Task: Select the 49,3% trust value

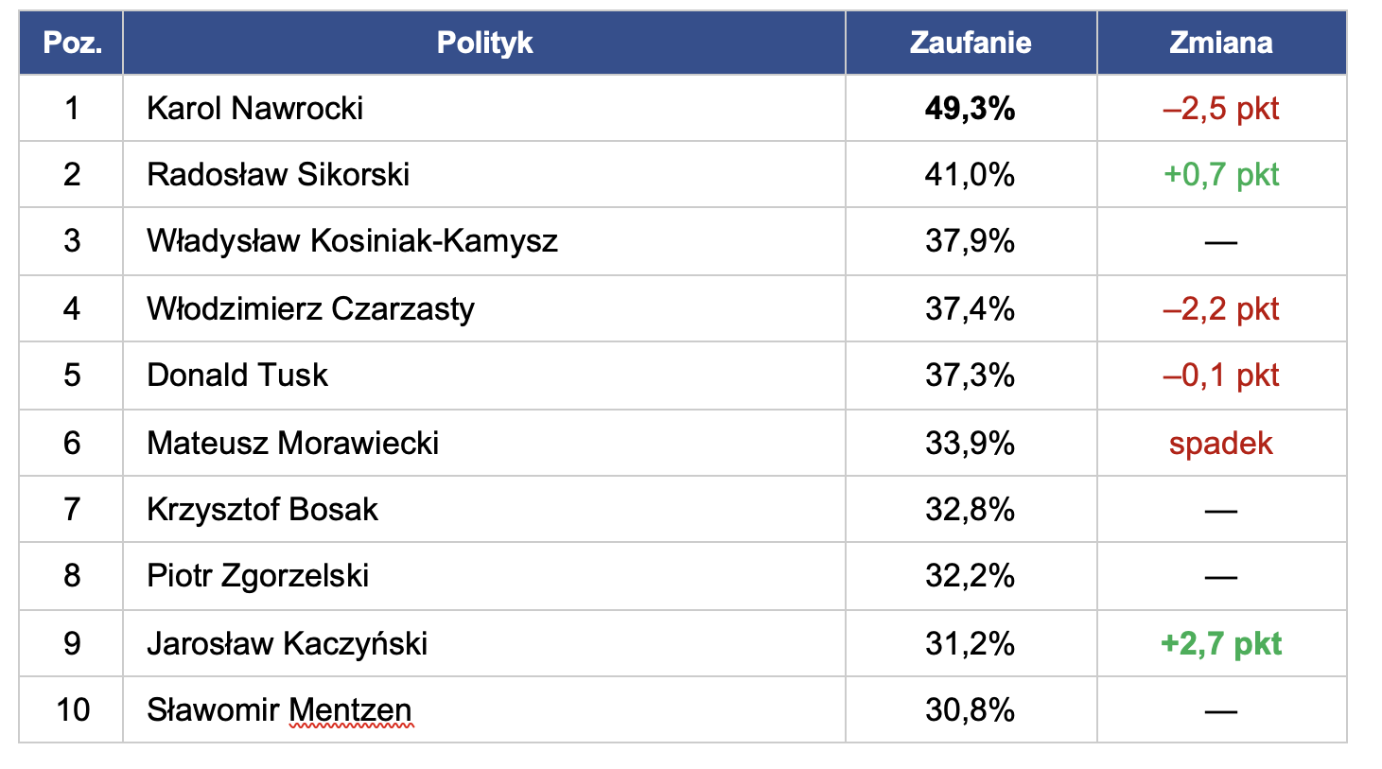Action: coord(970,109)
